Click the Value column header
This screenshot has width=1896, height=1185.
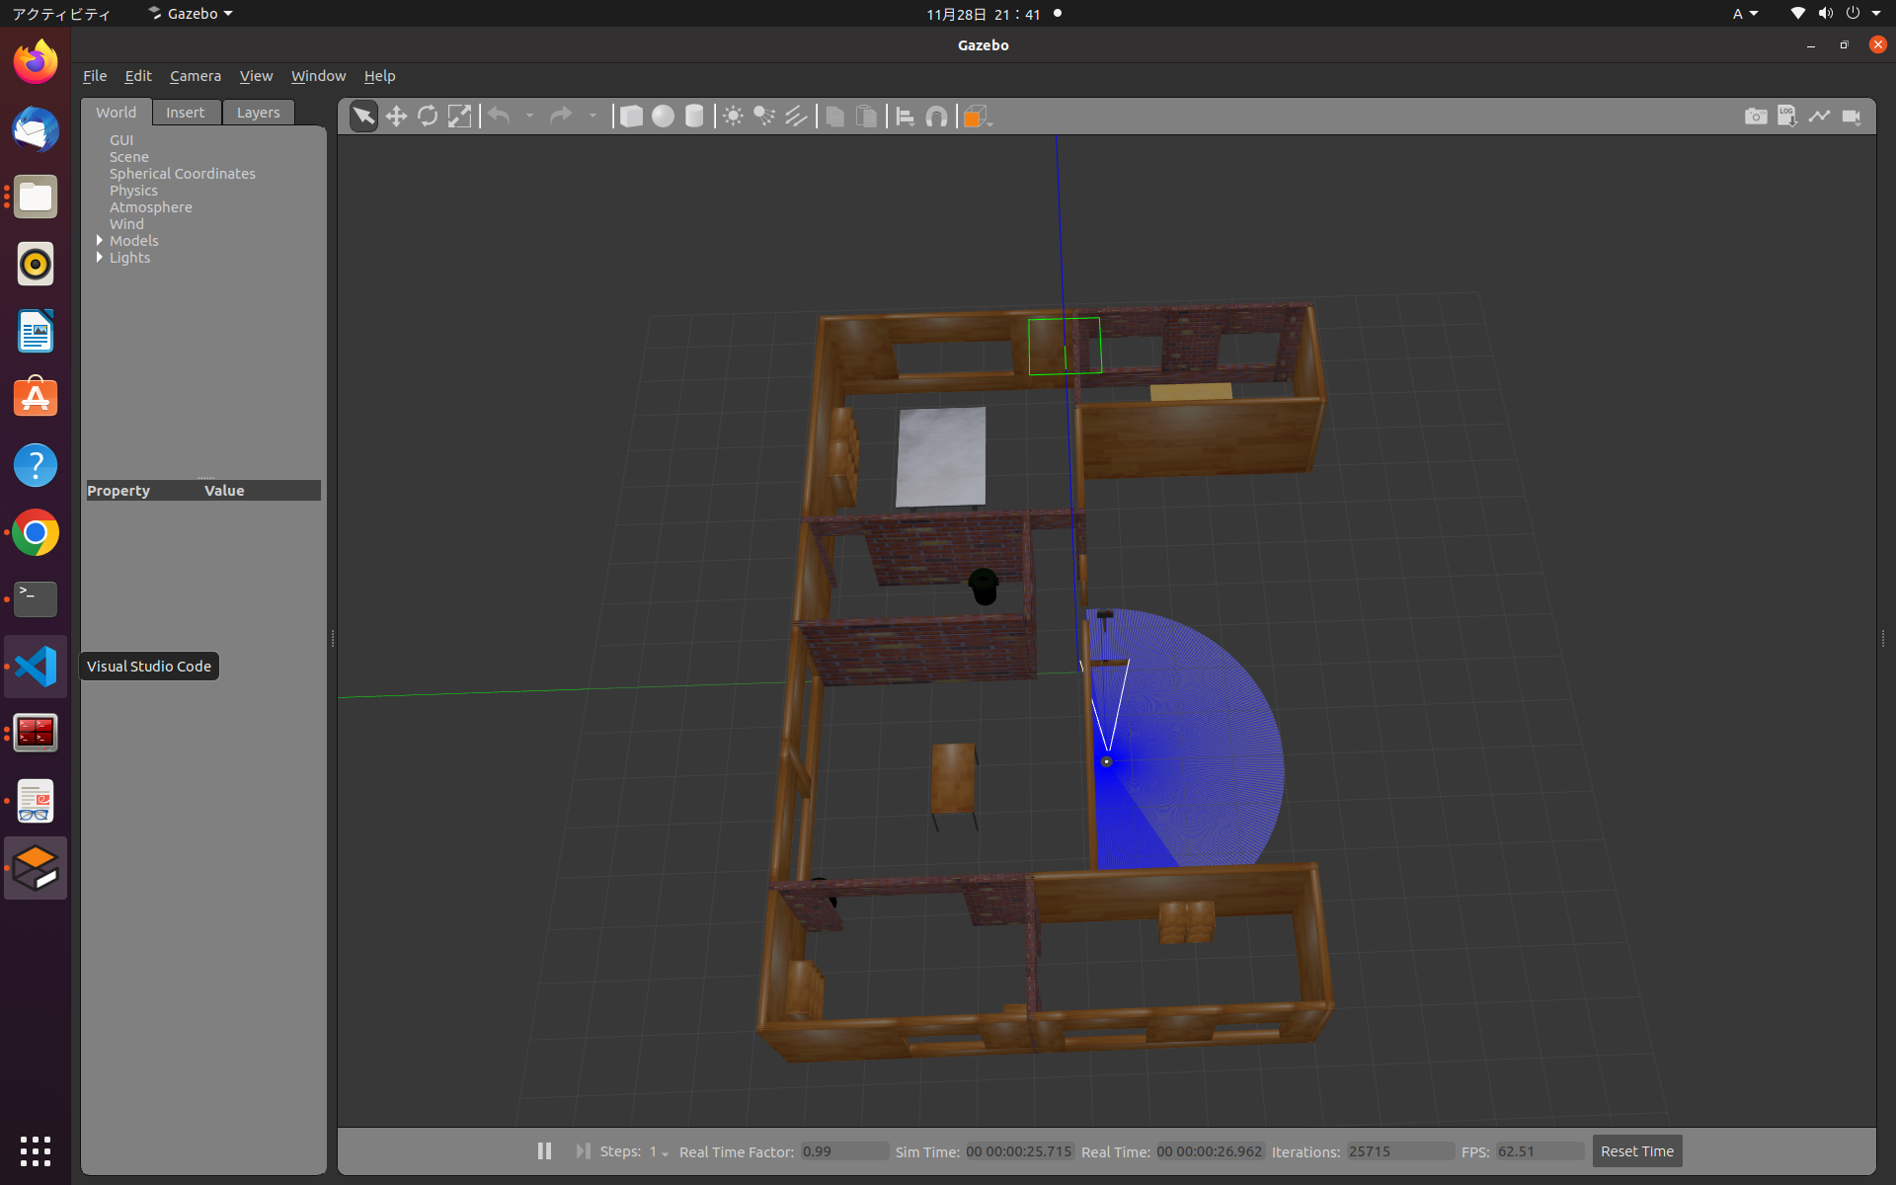tap(224, 491)
